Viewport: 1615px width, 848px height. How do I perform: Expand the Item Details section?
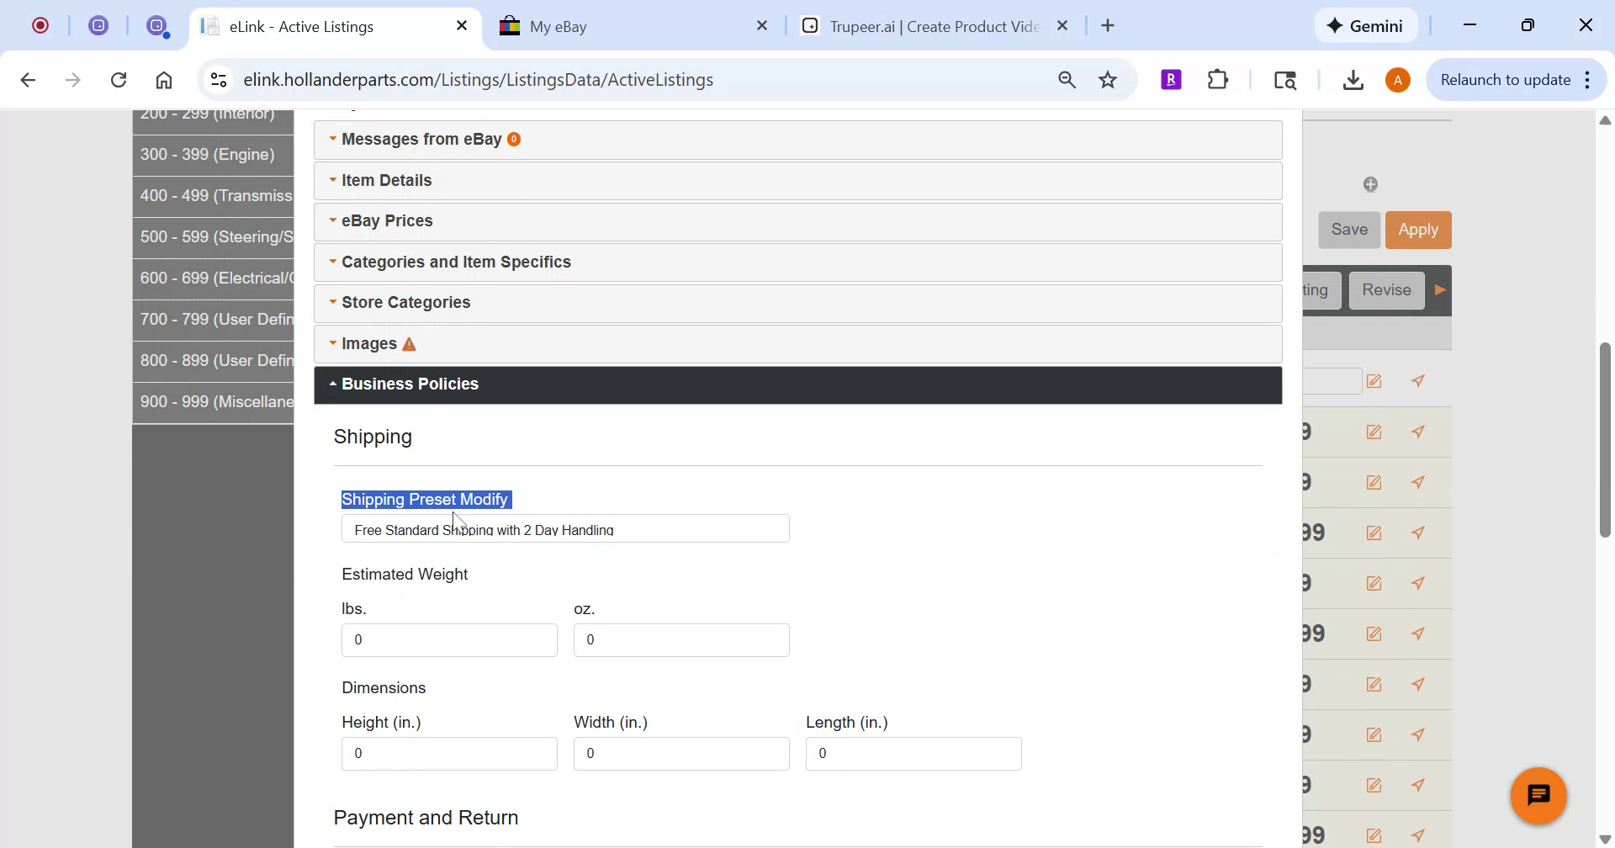point(386,181)
